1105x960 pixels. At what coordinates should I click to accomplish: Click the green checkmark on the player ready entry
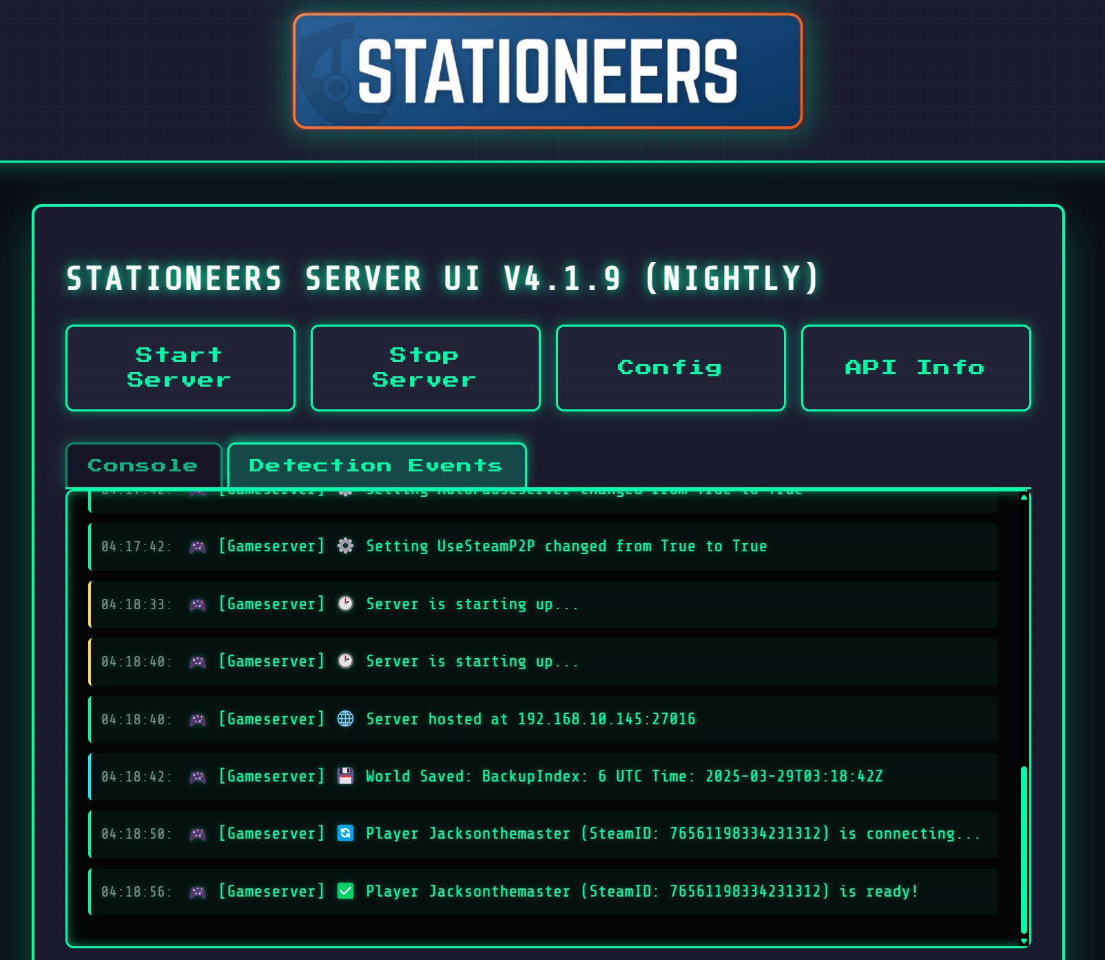[344, 891]
